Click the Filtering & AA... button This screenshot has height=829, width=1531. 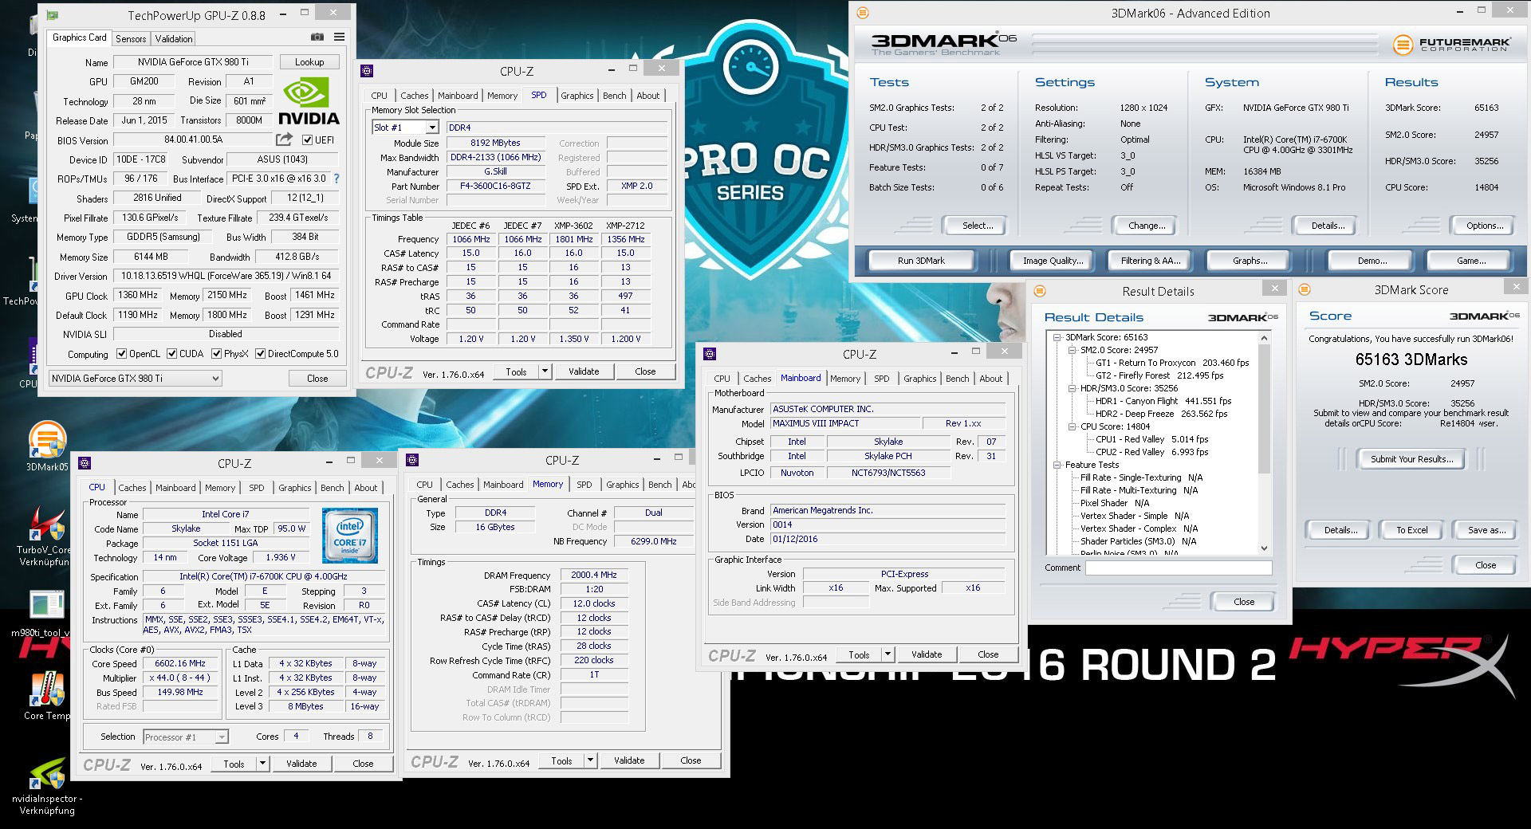coord(1150,261)
